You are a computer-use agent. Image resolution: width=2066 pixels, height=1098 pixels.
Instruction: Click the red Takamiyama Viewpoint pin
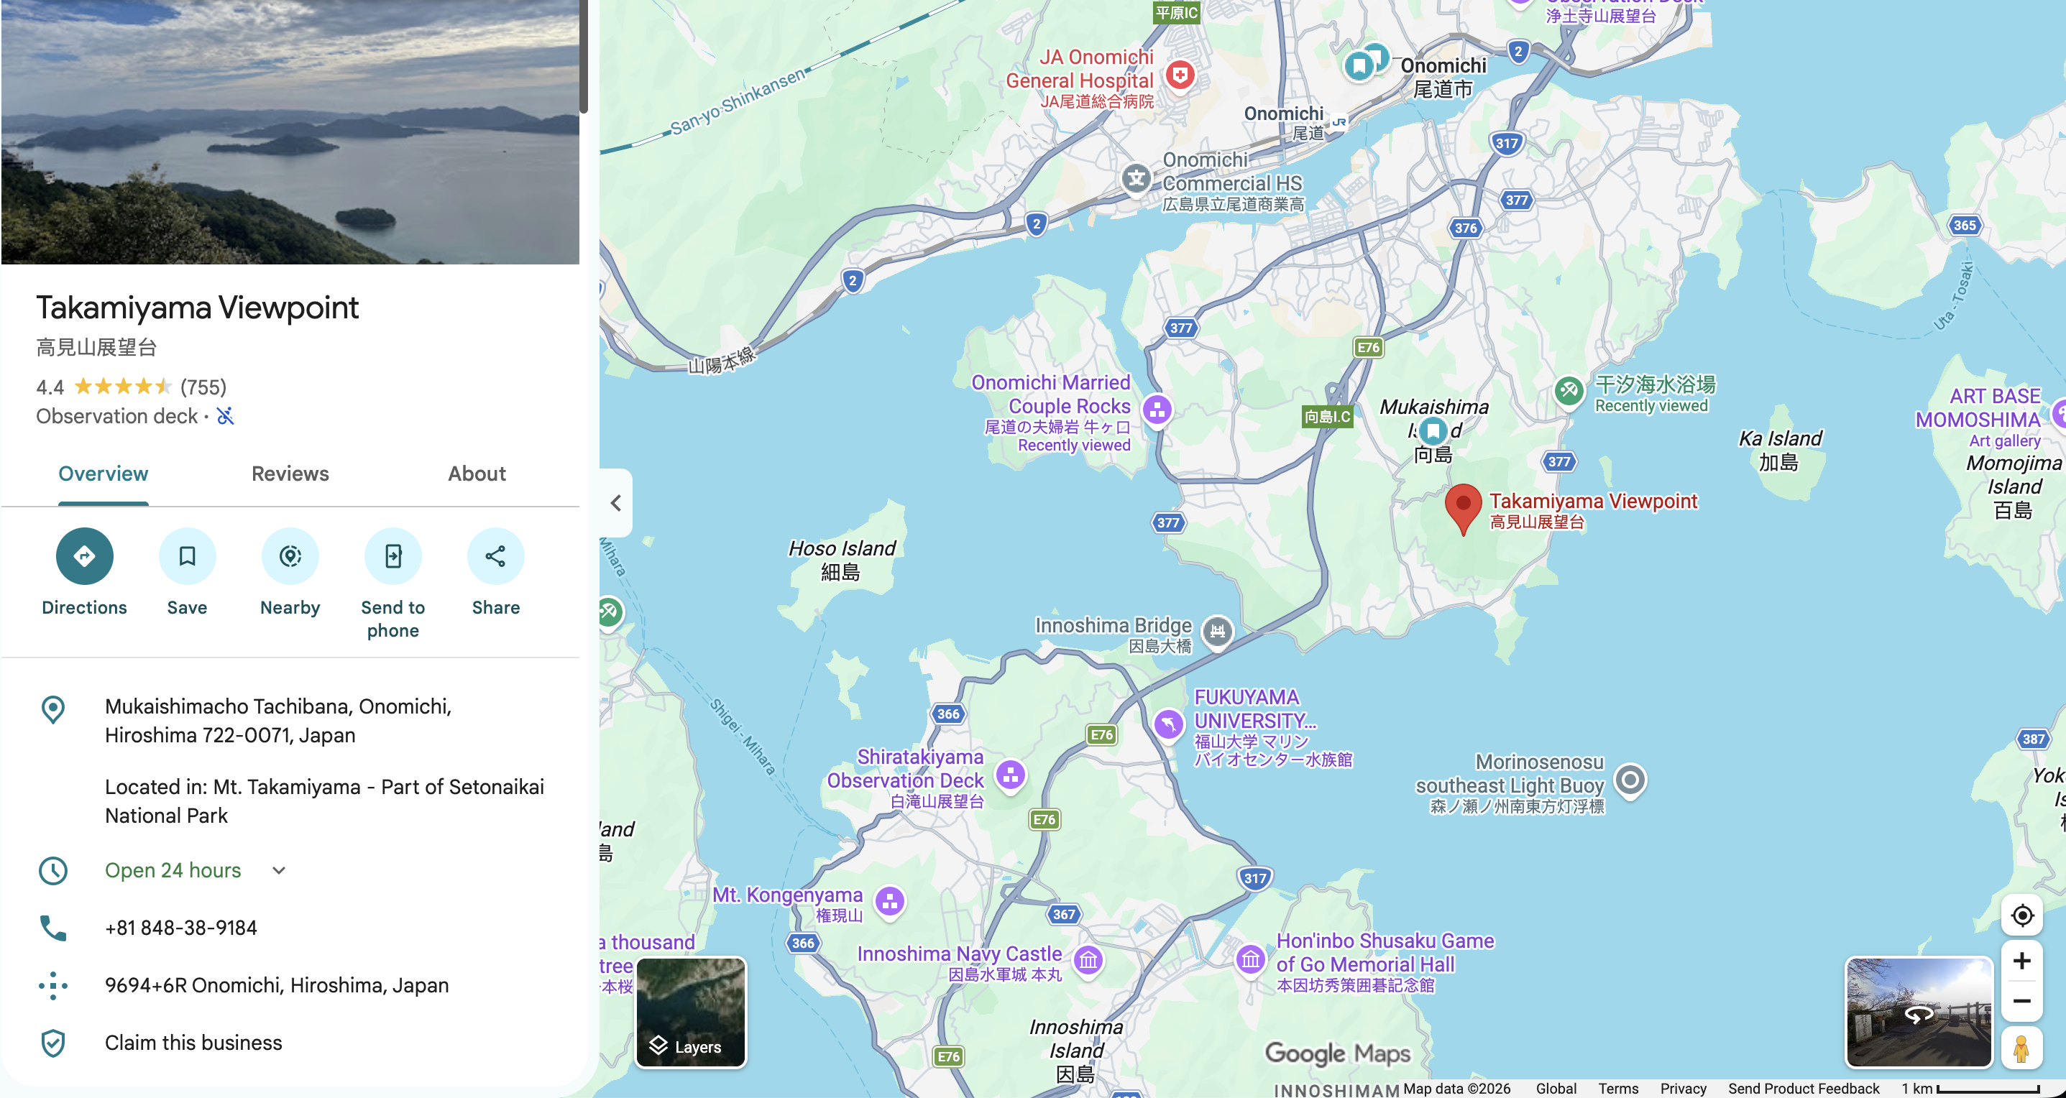click(x=1463, y=509)
